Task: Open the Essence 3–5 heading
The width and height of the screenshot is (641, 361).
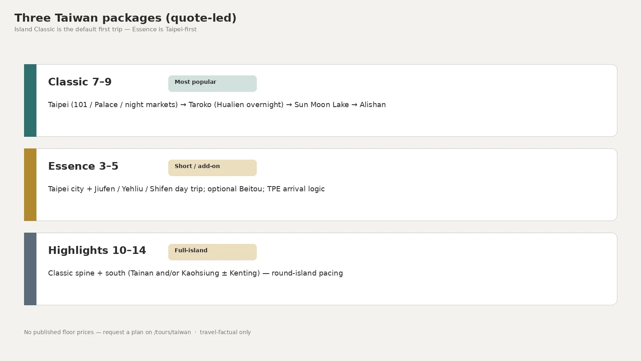Action: coord(83,166)
